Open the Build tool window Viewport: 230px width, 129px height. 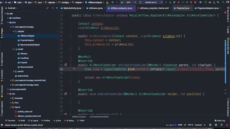[22, 121]
